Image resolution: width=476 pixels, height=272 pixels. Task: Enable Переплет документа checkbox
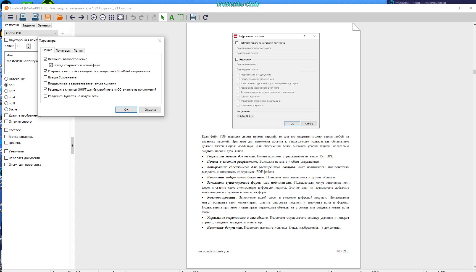pyautogui.click(x=6, y=158)
